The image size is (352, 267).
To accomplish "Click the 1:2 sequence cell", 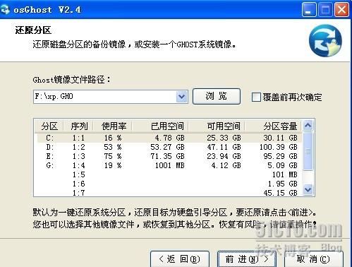I will tap(78, 147).
